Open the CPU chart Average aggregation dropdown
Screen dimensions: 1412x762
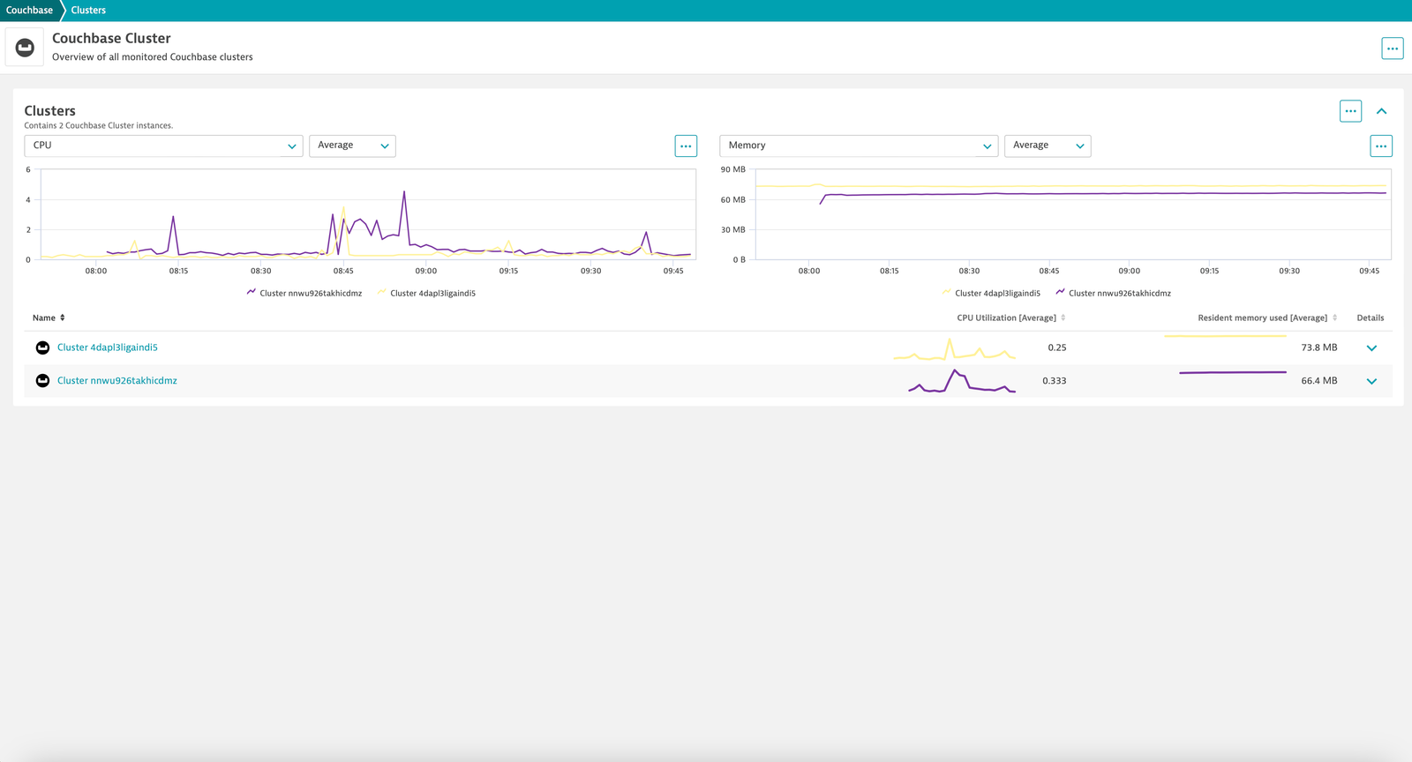(352, 146)
